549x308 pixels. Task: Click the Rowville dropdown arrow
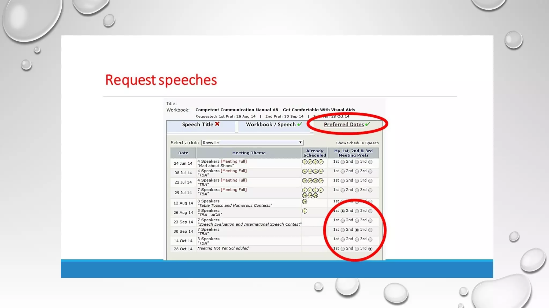tap(301, 143)
